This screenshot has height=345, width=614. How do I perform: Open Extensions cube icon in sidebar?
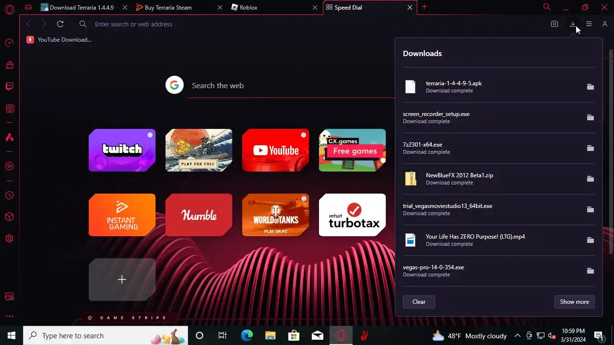click(9, 217)
